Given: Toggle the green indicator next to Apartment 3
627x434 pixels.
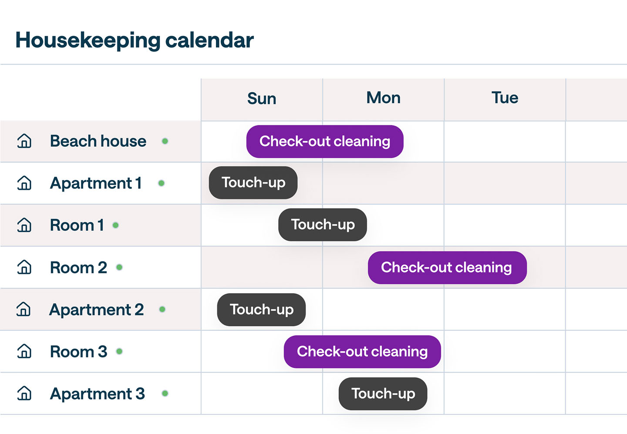Looking at the screenshot, I should [x=165, y=394].
